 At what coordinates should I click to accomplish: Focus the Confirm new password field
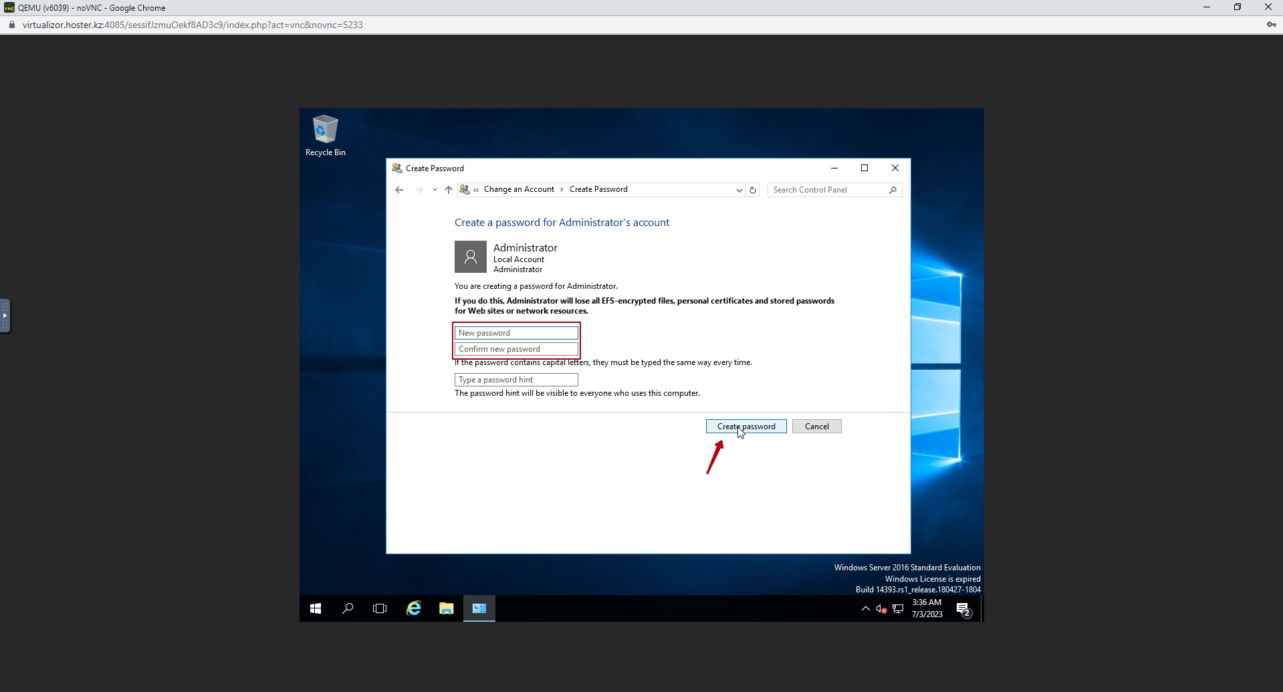click(516, 349)
